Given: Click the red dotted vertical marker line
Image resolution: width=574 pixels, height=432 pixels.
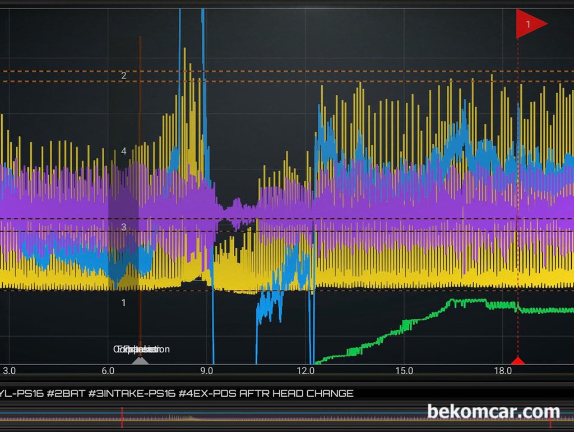Looking at the screenshot, I should (517, 198).
